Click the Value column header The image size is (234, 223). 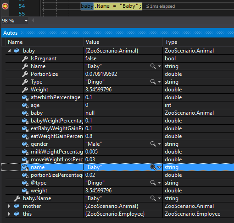click(x=123, y=42)
